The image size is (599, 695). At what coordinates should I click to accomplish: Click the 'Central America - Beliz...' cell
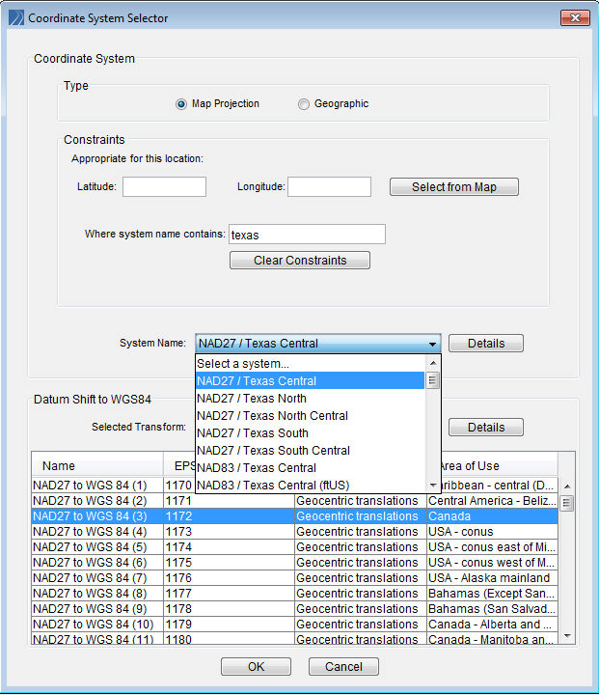tap(492, 501)
